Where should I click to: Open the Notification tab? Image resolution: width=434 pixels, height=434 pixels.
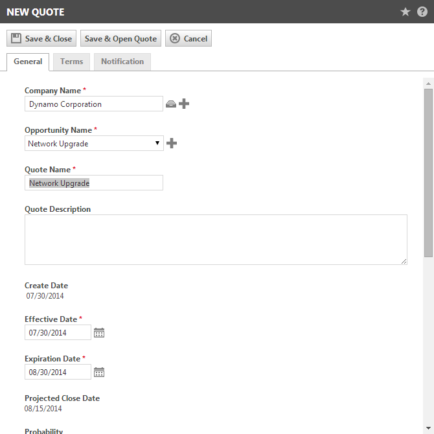click(x=122, y=62)
